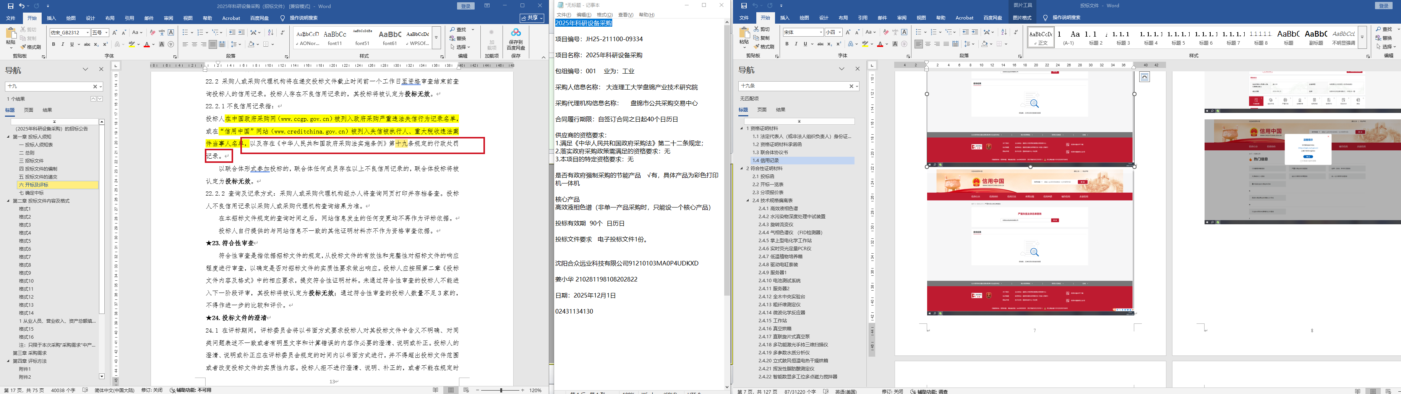Toggle superscript in left Word ribbon
1401x394 pixels.
[105, 45]
